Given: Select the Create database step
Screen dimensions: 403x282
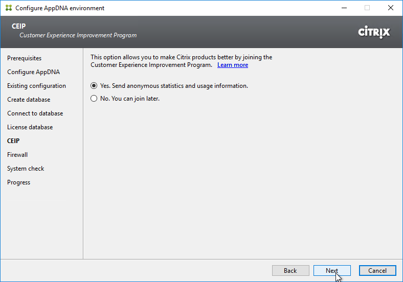Looking at the screenshot, I should pyautogui.click(x=29, y=100).
